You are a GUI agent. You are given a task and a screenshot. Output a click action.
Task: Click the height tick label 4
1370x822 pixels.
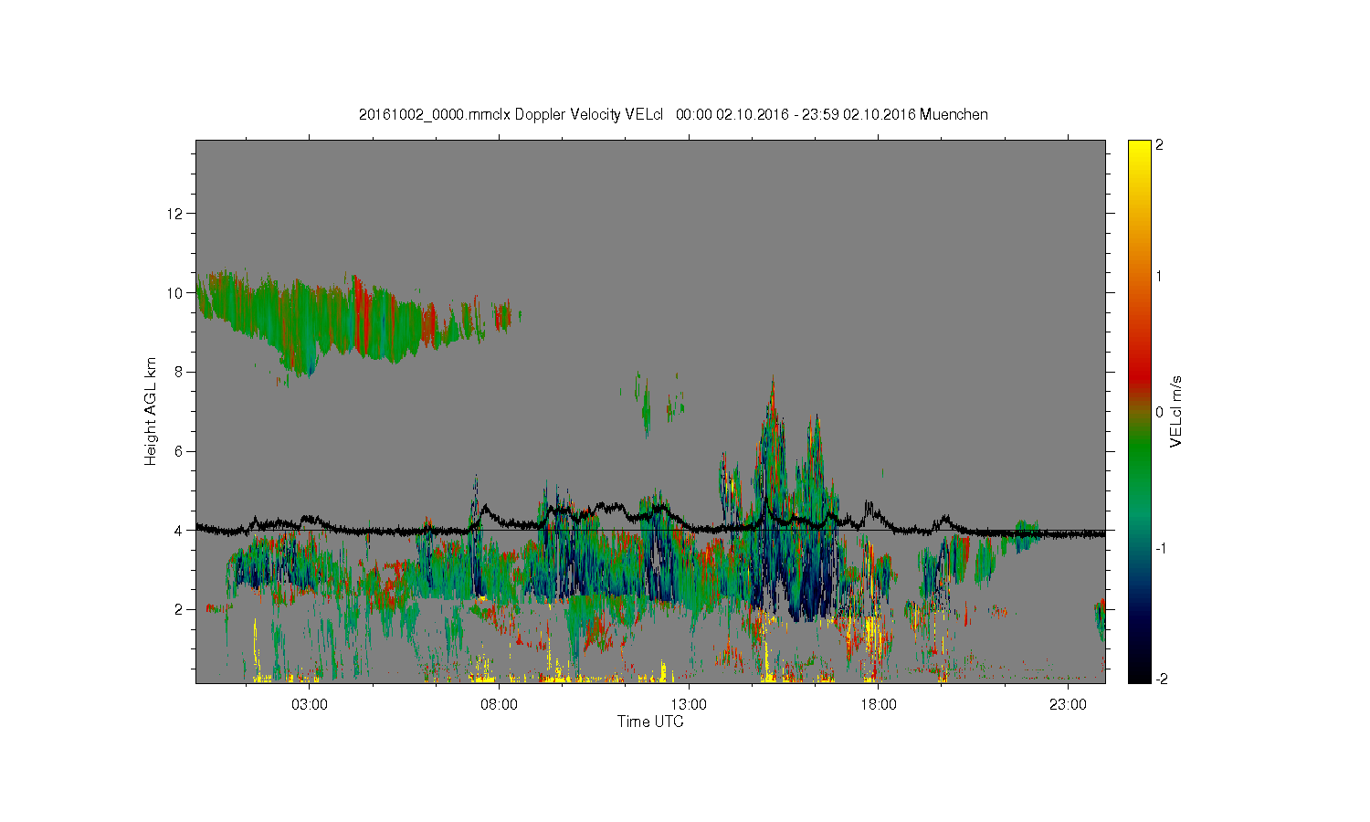pos(181,531)
